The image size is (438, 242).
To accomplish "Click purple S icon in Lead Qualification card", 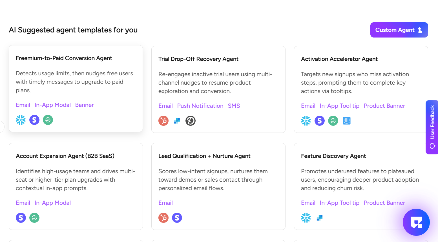I will tap(177, 218).
